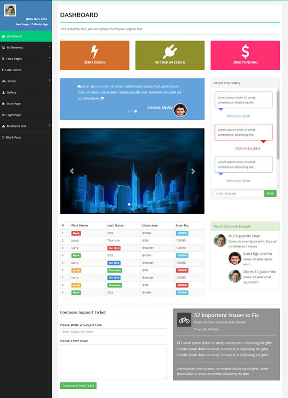This screenshot has width=288, height=398.
Task: Click Compose & Send Ticket button
Action: (x=78, y=385)
